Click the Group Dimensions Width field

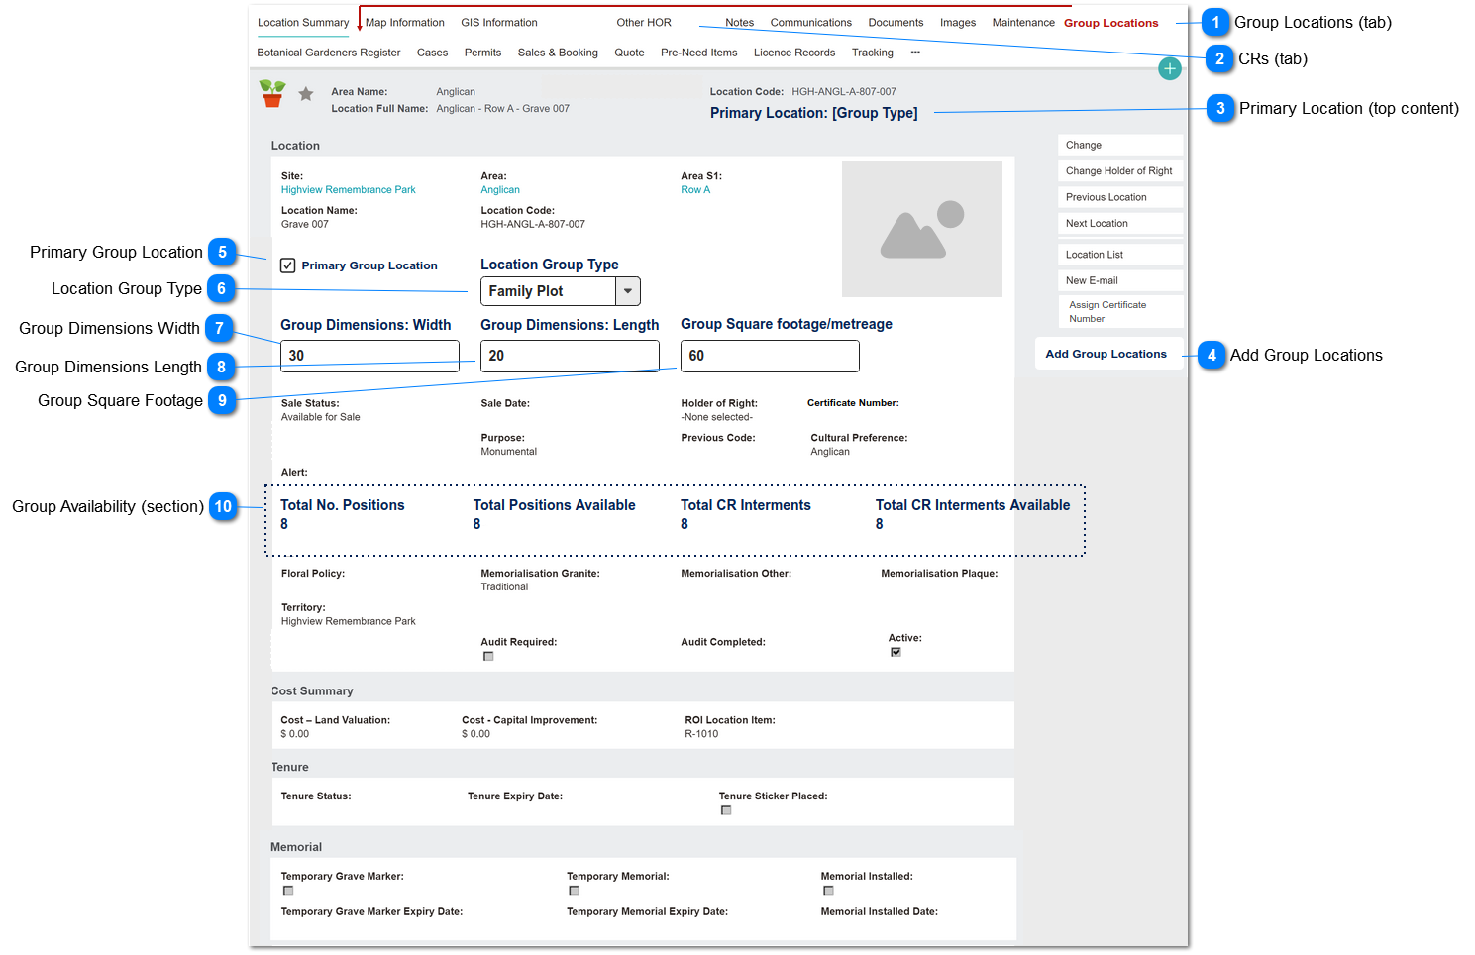369,356
